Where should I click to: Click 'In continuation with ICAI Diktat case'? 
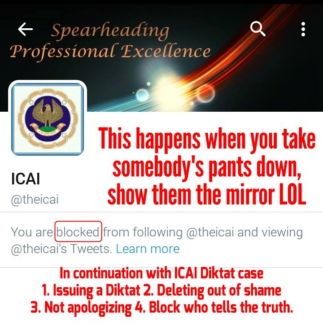point(161,273)
